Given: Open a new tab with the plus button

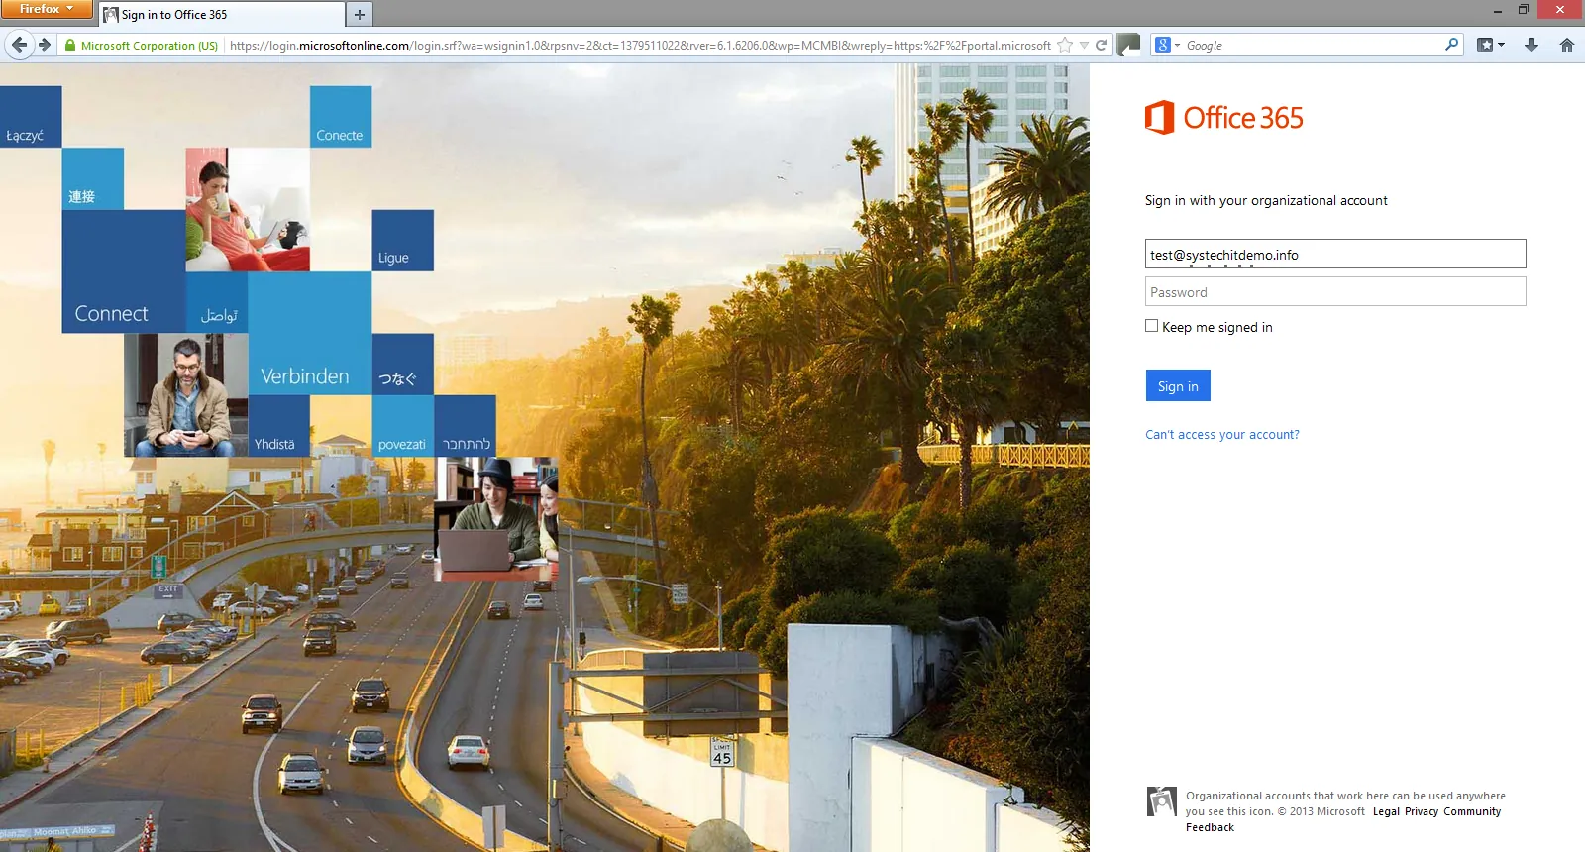Looking at the screenshot, I should 360,14.
